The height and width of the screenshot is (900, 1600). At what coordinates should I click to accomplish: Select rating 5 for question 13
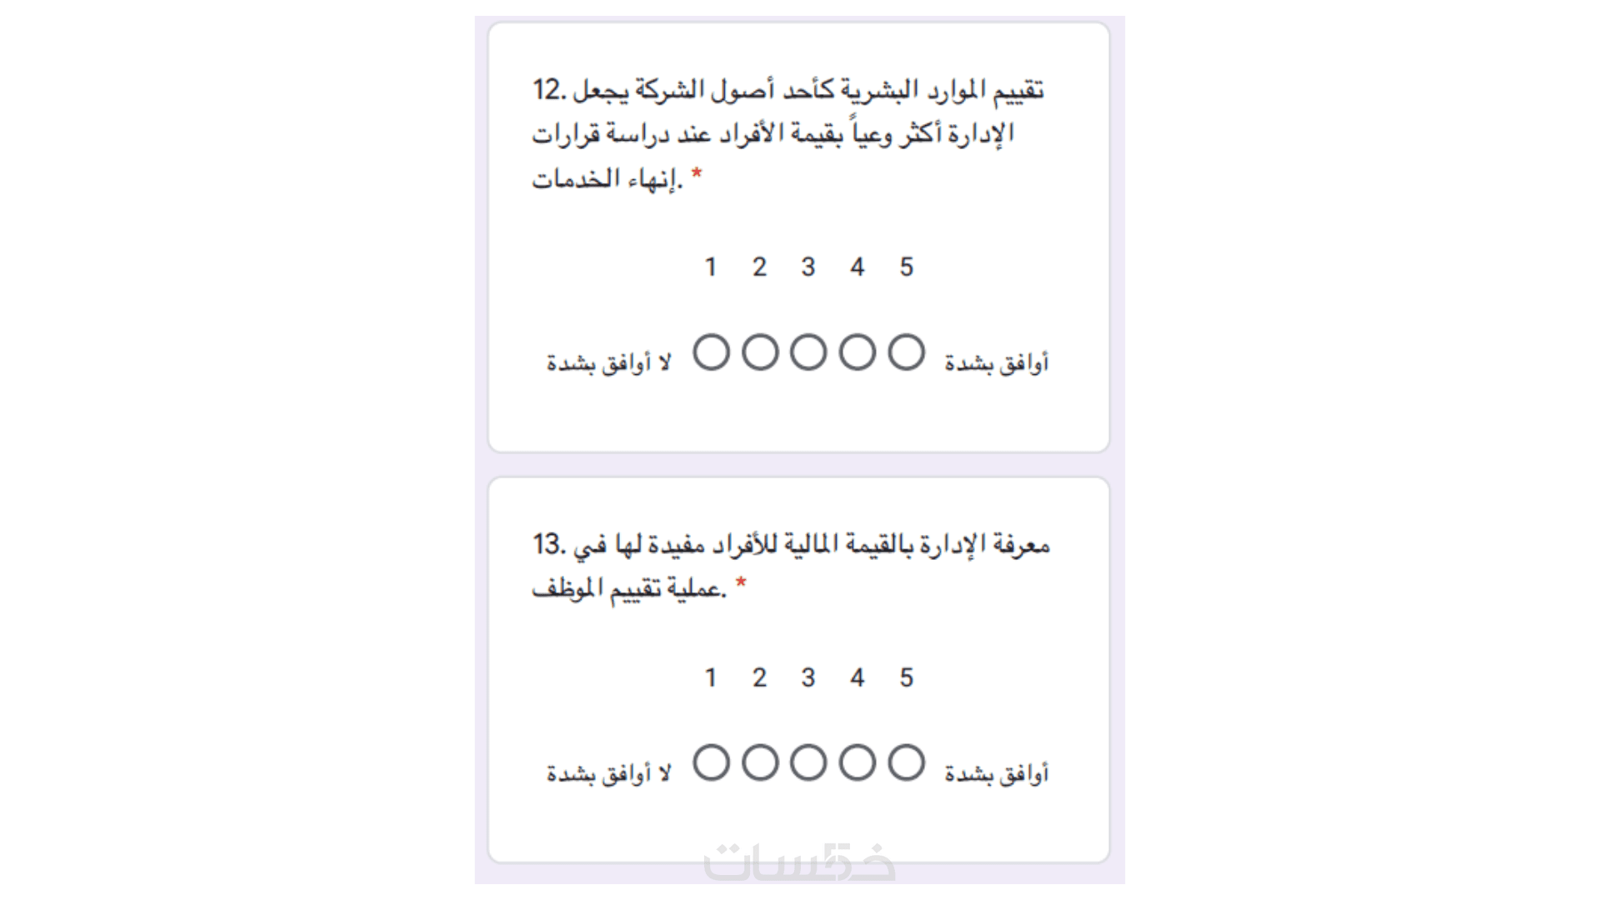907,762
